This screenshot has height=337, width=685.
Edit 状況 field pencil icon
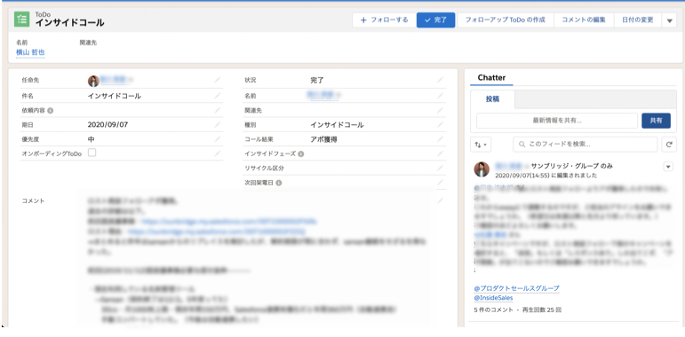point(441,80)
